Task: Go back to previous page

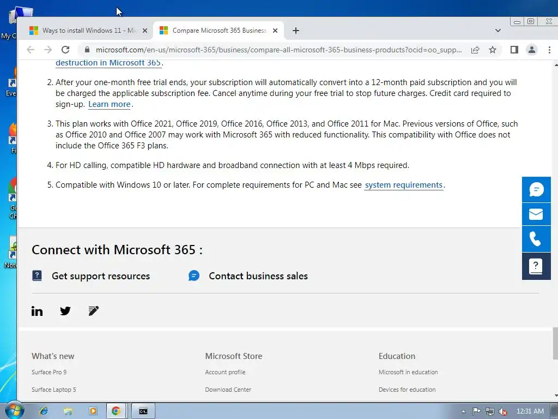Action: click(x=31, y=50)
